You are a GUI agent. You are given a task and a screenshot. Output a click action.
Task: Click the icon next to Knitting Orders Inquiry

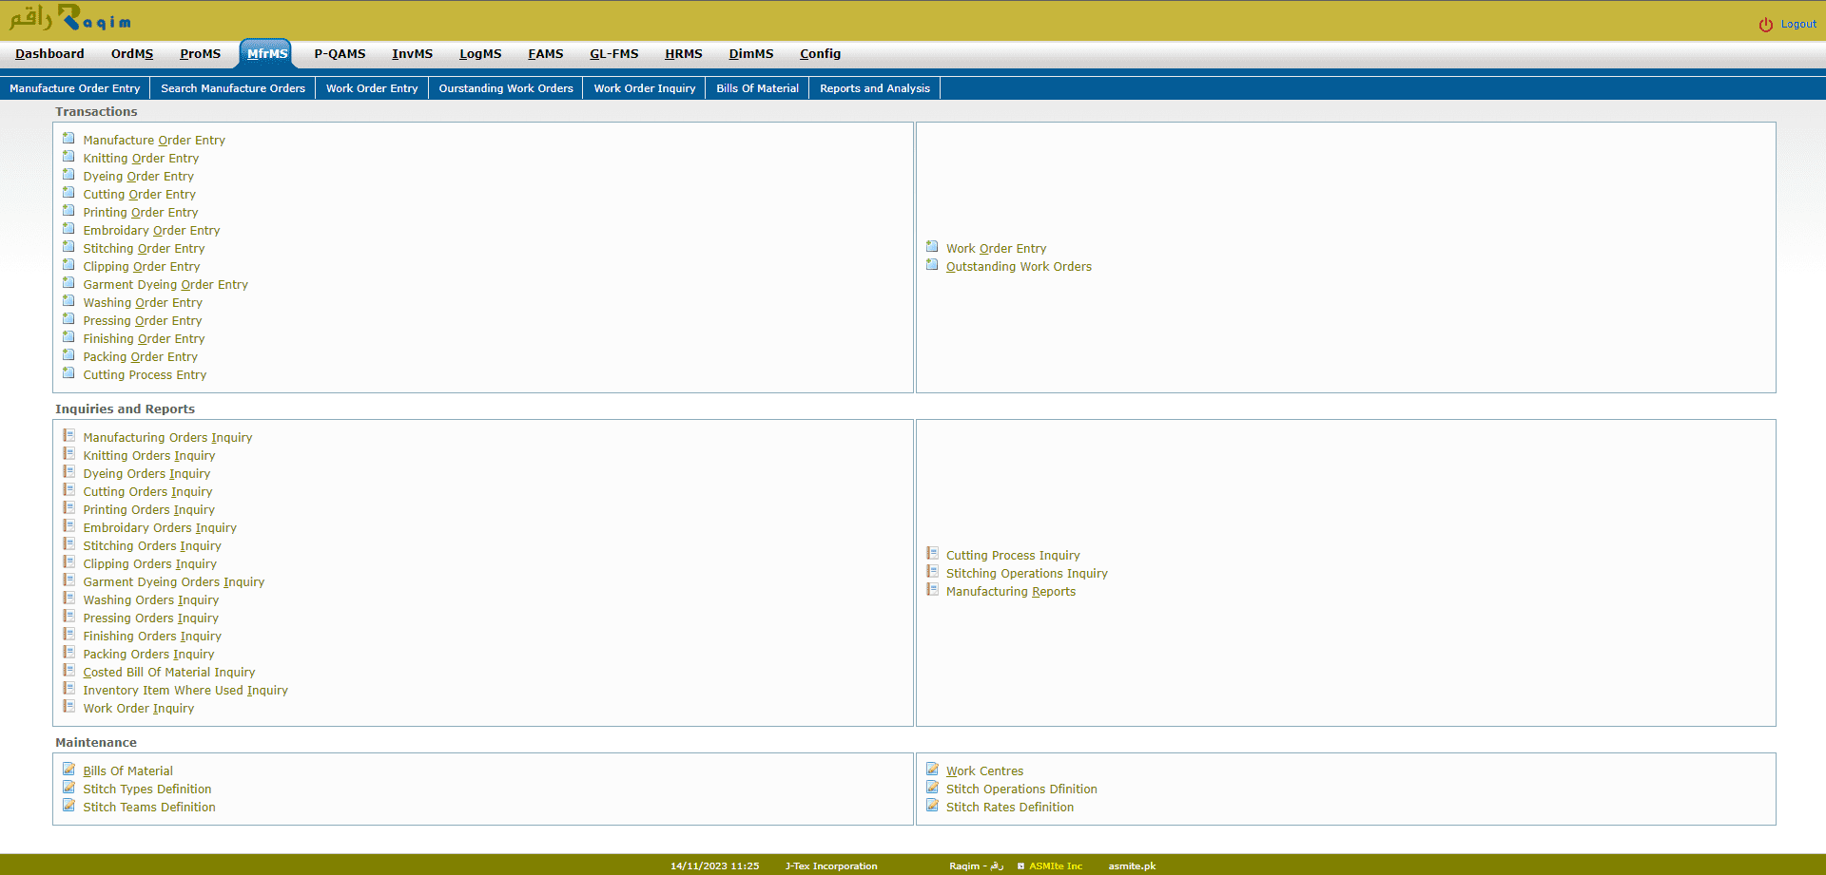pos(68,454)
